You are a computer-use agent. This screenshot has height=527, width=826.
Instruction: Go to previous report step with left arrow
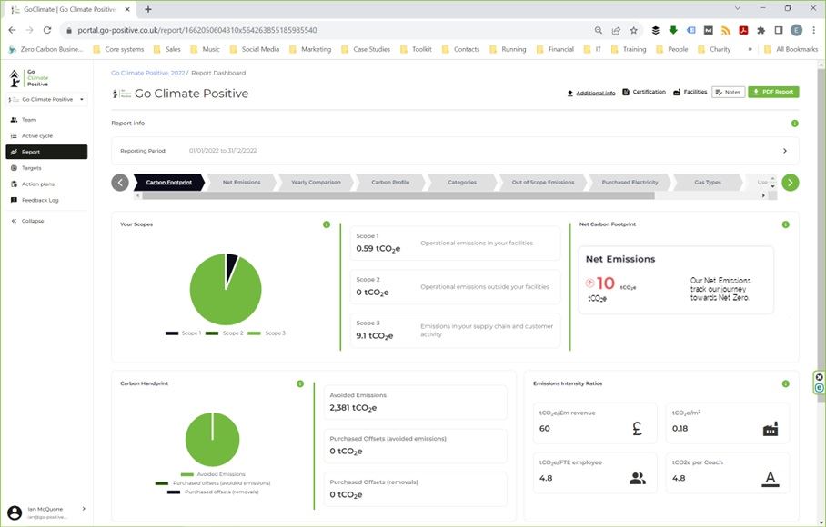[120, 183]
